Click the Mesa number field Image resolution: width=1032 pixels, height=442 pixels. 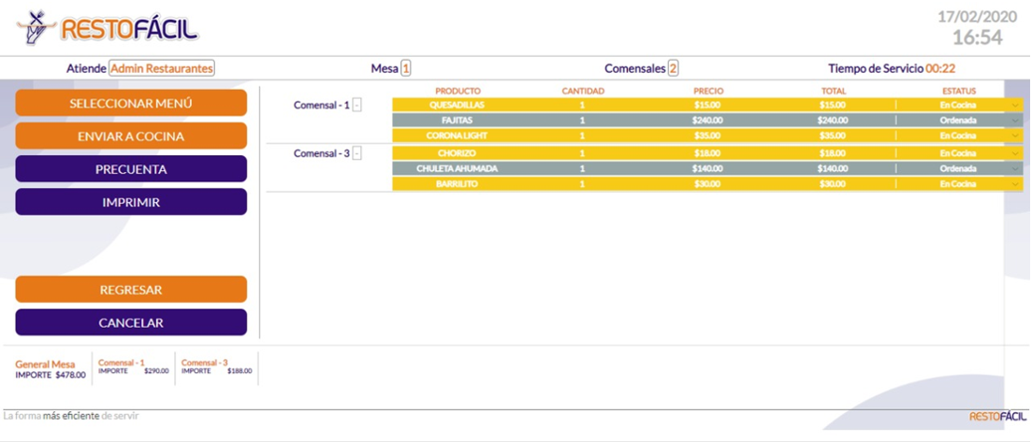406,68
